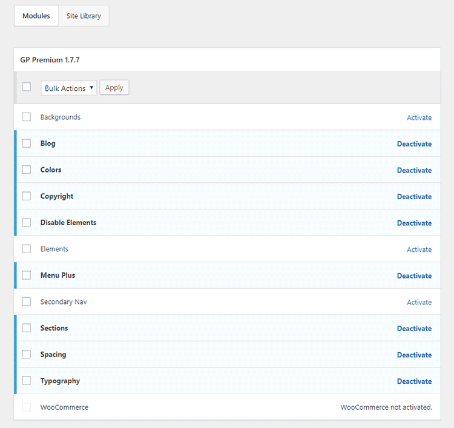
Task: Deactivate the Colors module
Action: [414, 170]
